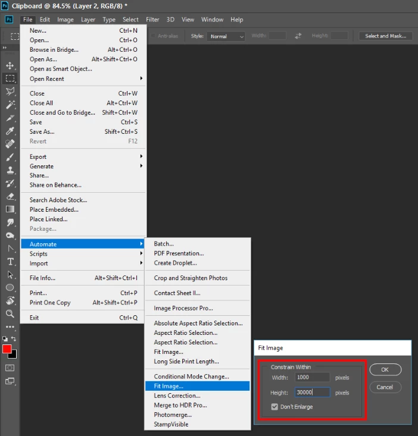Select the Eraser tool
The height and width of the screenshot is (436, 418).
click(10, 196)
